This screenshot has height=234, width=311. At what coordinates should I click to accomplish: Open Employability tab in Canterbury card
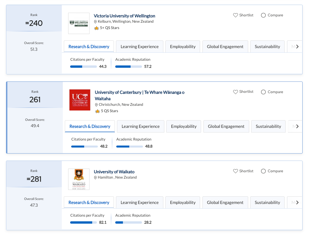point(184,127)
